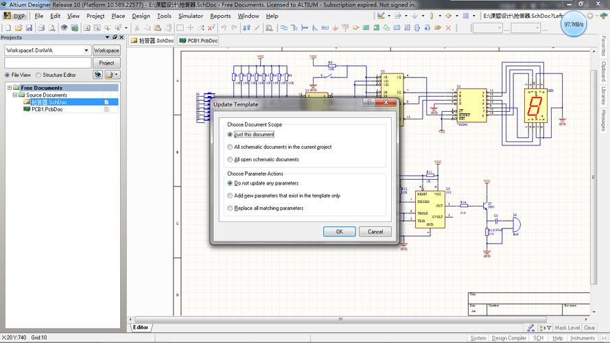Click the Place Wire tool

(x=284, y=27)
